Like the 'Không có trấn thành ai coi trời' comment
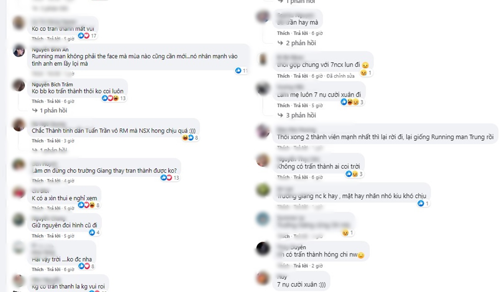 tap(283, 177)
